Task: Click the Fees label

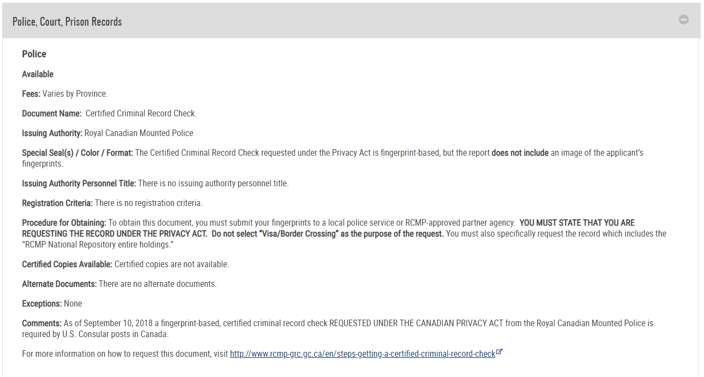Action: pos(31,94)
